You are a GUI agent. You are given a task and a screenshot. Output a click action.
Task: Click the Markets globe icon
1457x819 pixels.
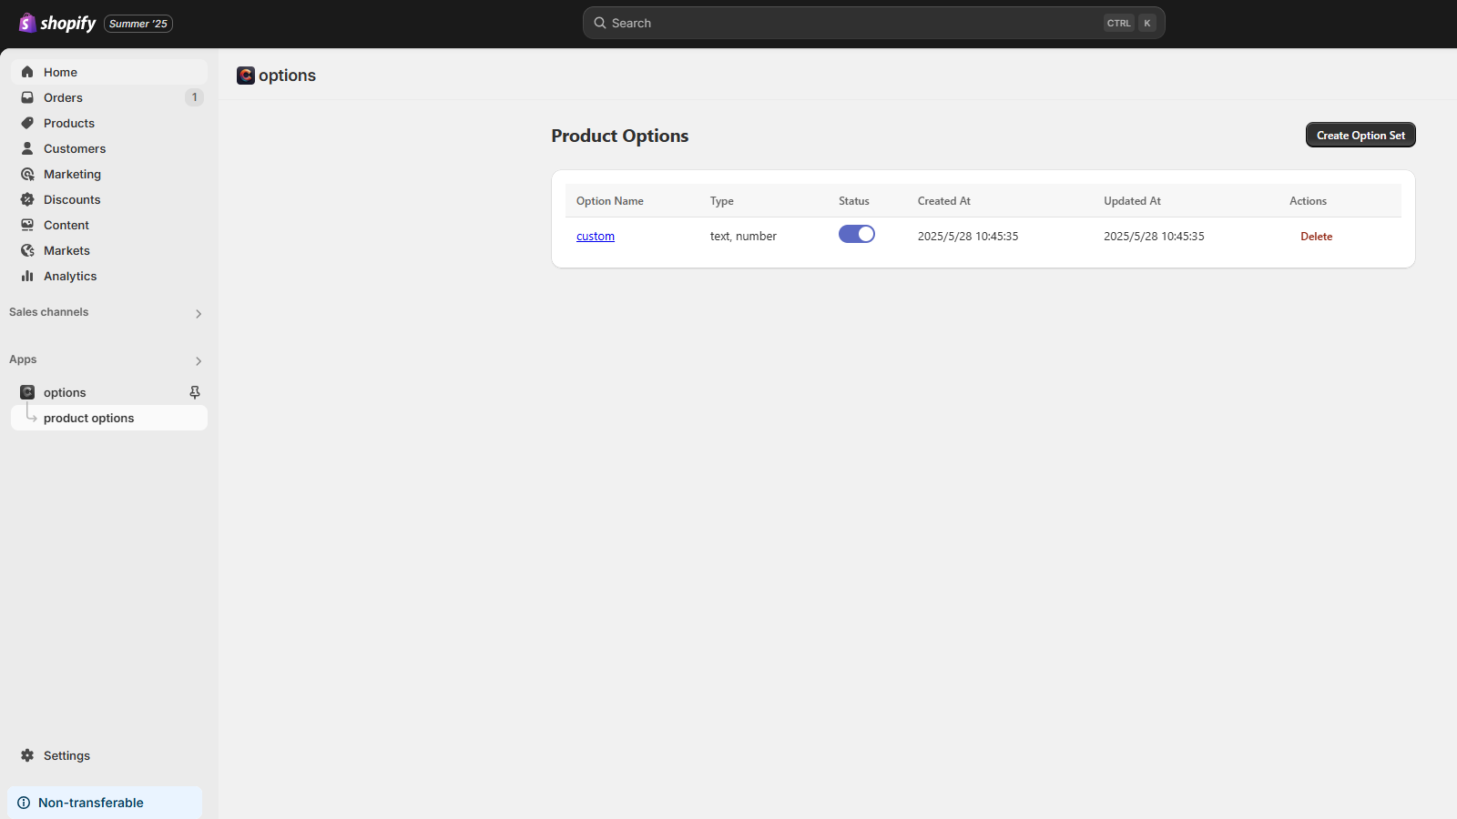[x=27, y=250]
